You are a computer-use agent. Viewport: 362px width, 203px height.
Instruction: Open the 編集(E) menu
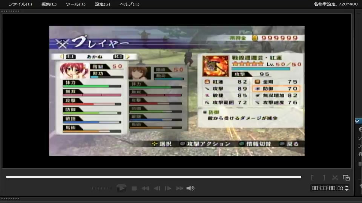pyautogui.click(x=49, y=4)
